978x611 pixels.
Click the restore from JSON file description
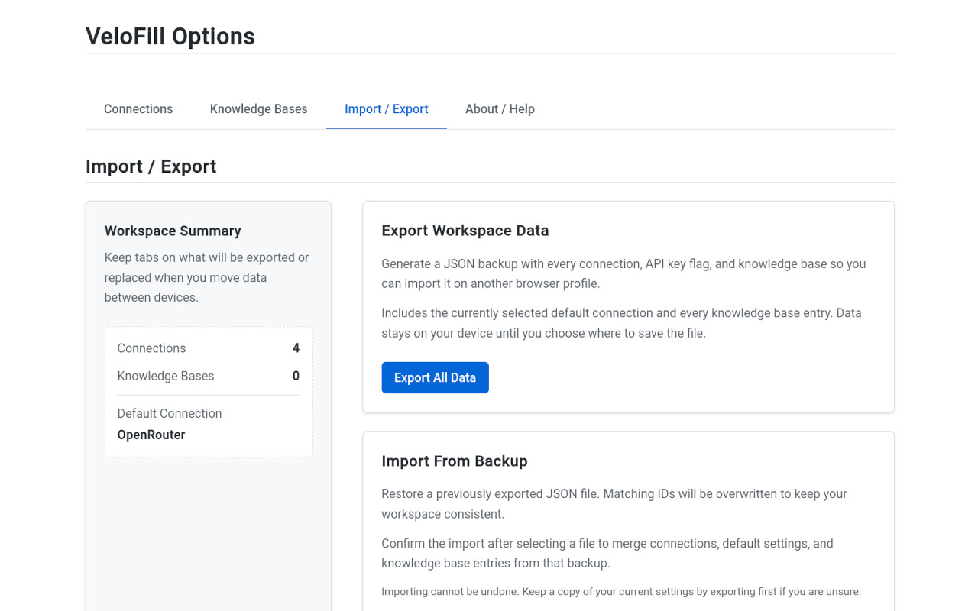(614, 503)
